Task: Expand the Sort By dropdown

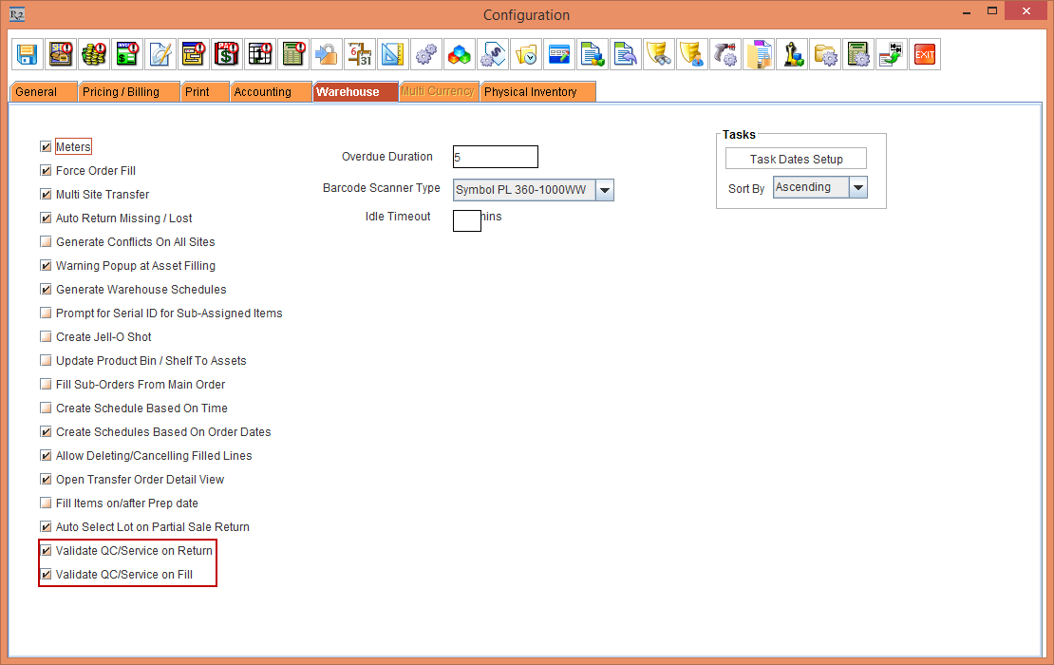Action: 857,187
